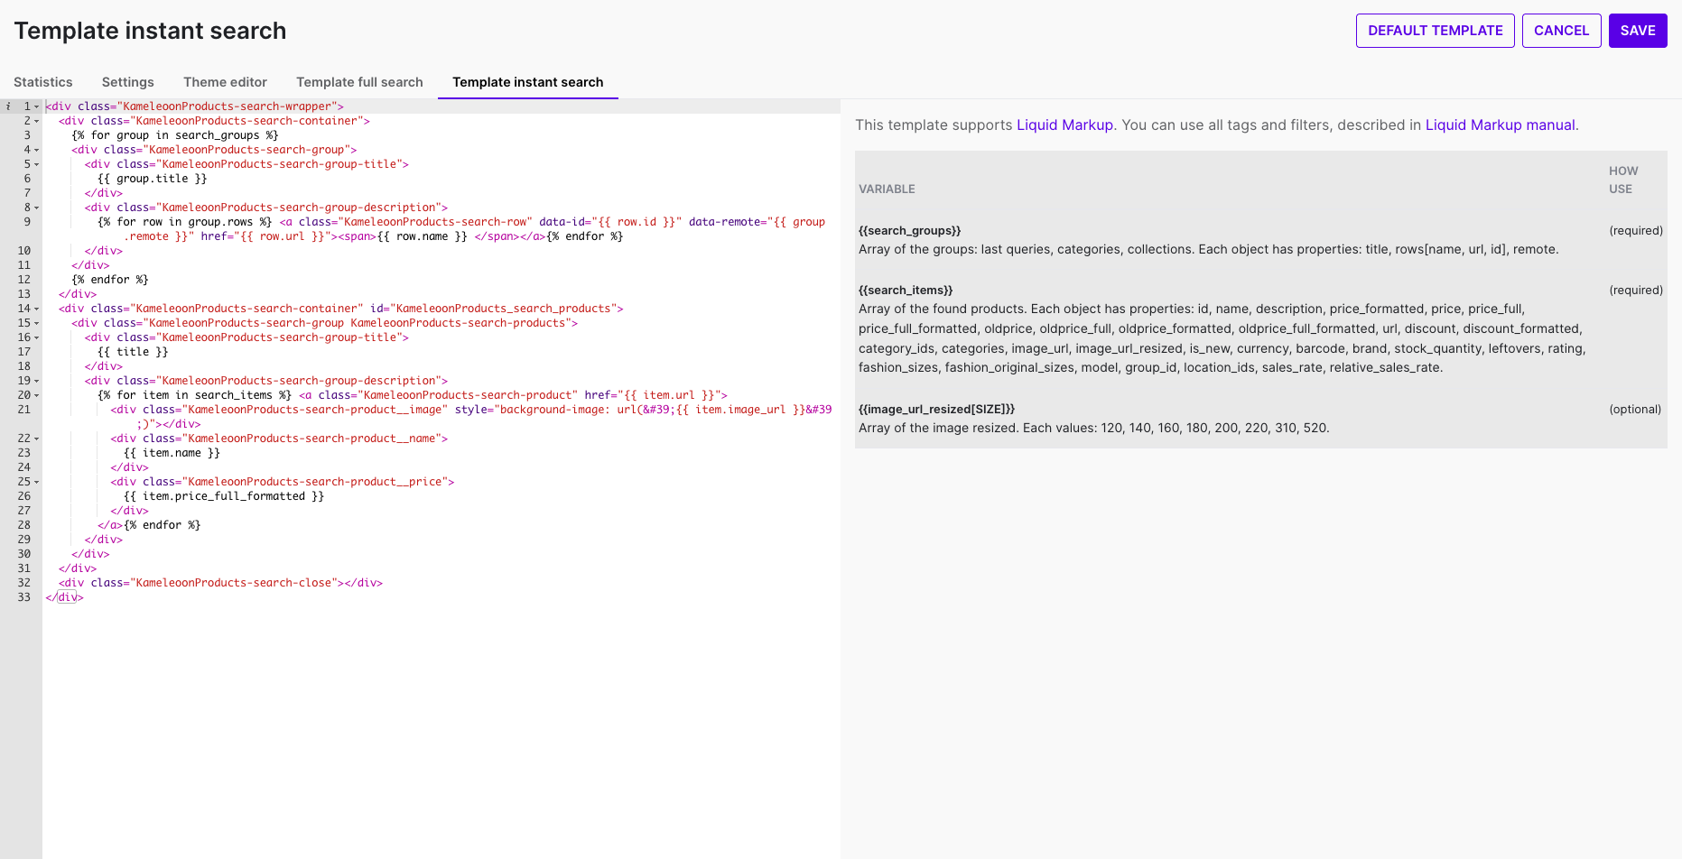
Task: Click the info annotation icon beside line 1
Action: (8, 106)
